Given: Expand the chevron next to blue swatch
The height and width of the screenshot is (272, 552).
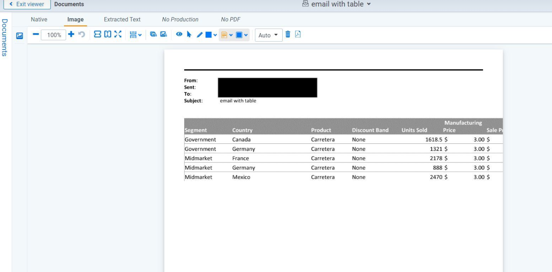Looking at the screenshot, I should pos(215,35).
